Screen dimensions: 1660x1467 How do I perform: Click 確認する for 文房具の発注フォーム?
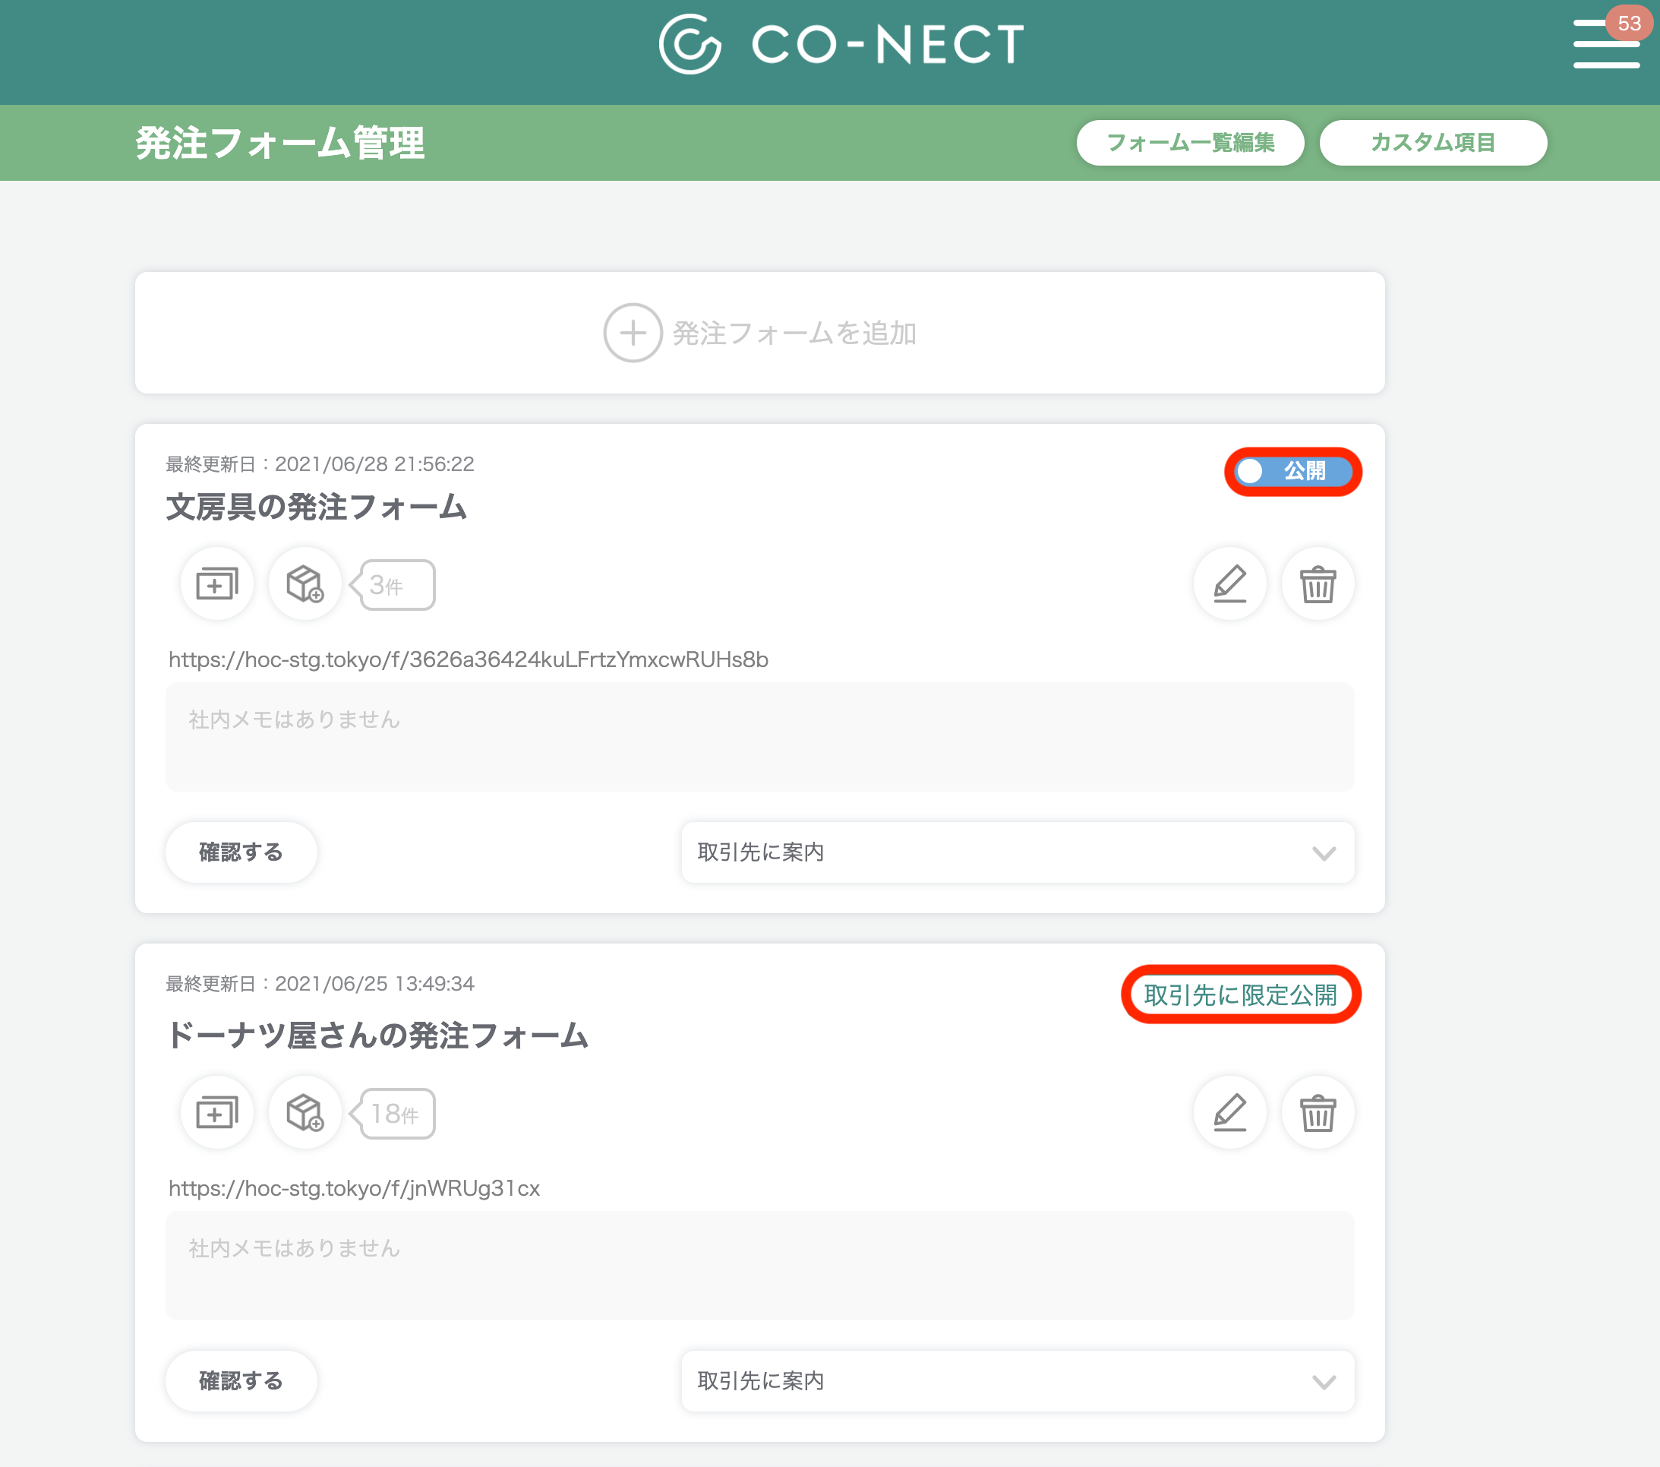click(241, 852)
